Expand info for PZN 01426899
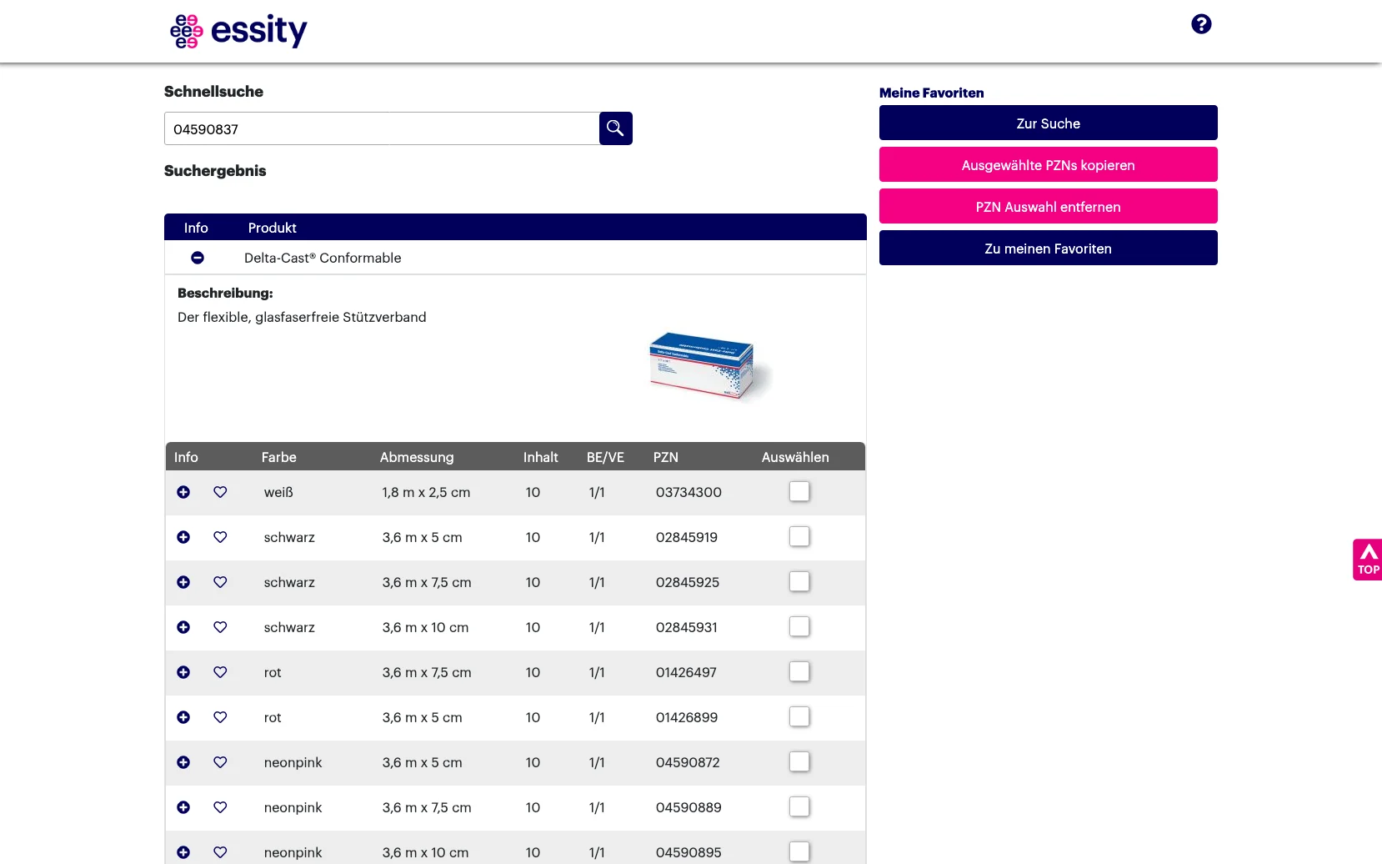Screen dimensions: 1382x864 (x=183, y=717)
